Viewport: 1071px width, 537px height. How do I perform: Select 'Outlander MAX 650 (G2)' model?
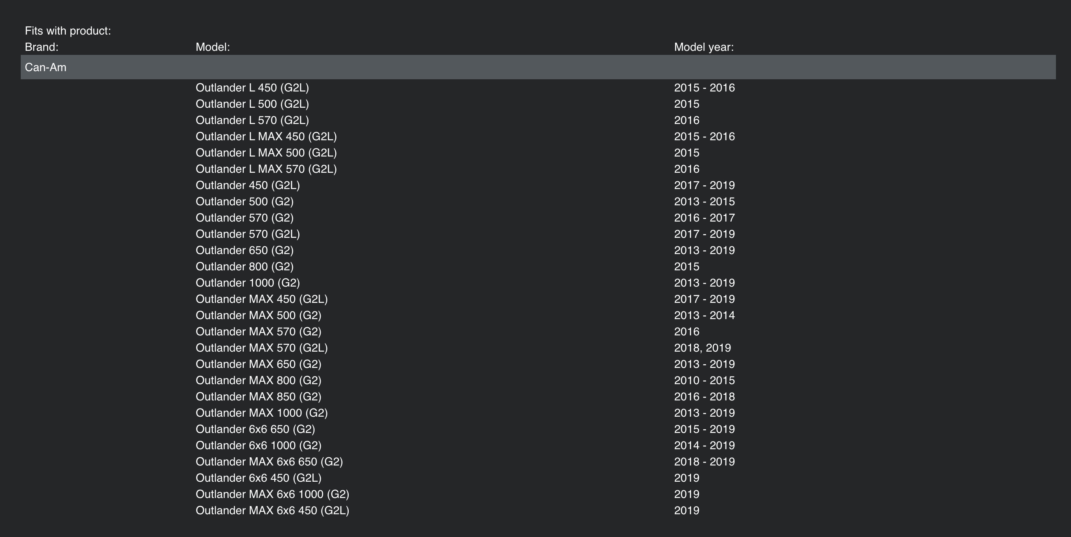tap(259, 364)
